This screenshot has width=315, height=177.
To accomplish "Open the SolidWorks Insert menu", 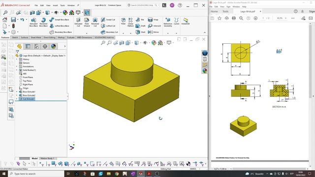I will pyautogui.click(x=55, y=5).
